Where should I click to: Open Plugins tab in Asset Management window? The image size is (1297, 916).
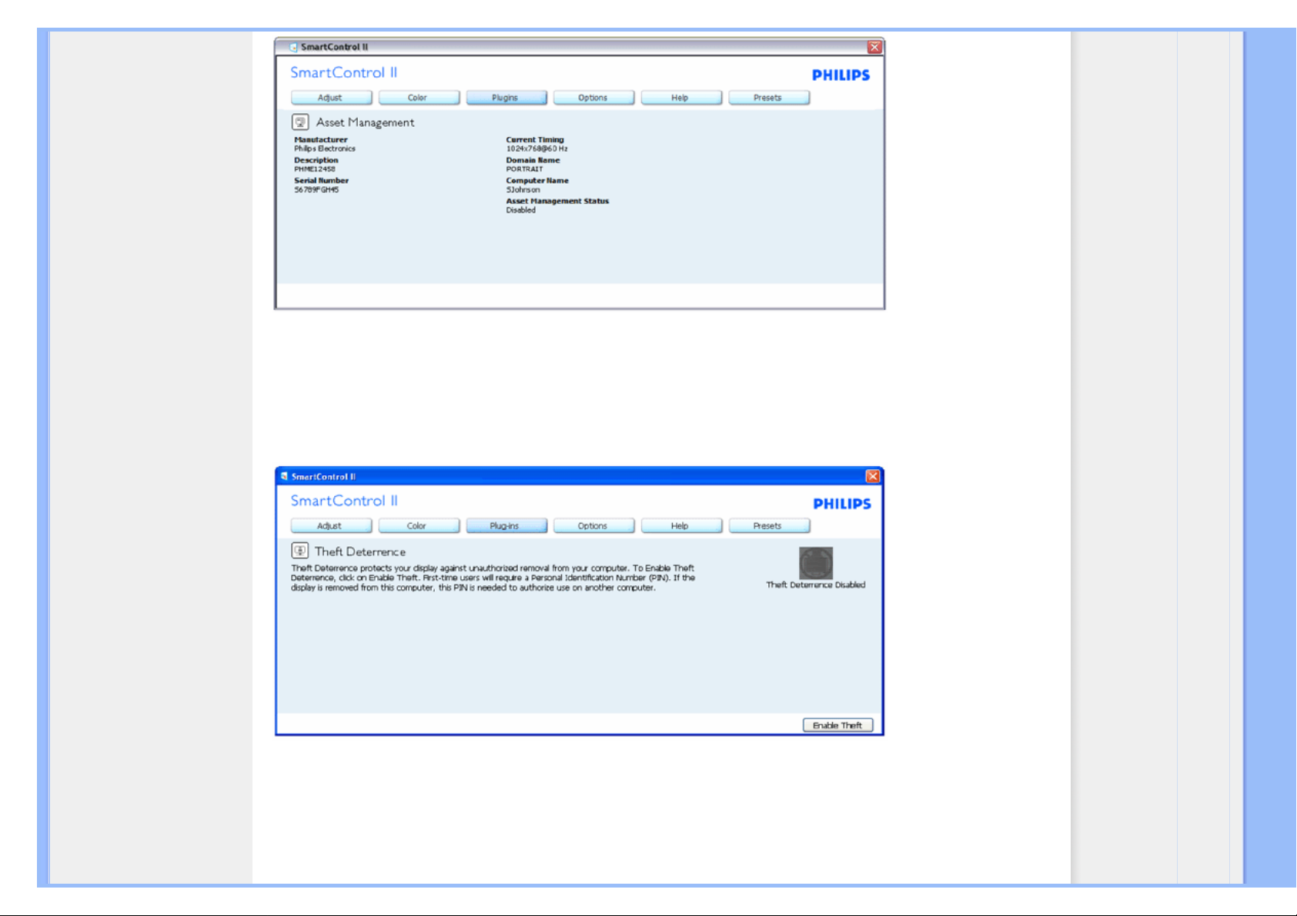[x=506, y=98]
